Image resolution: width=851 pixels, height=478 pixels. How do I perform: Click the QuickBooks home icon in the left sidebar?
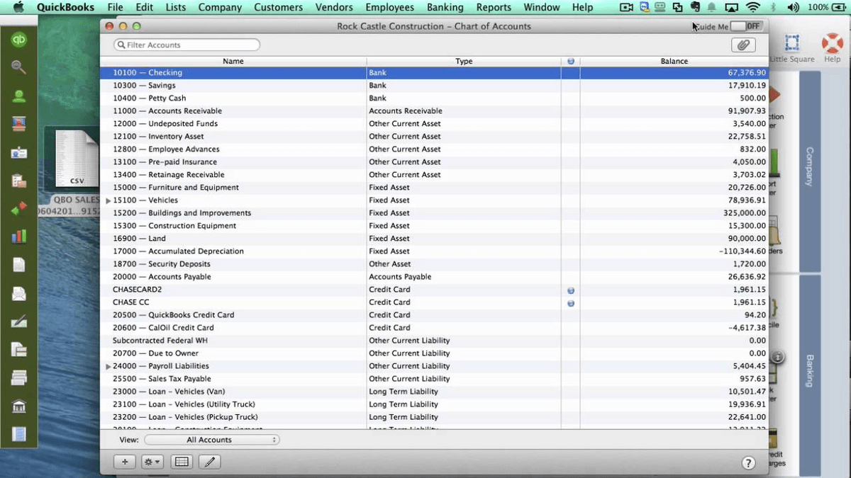(18, 39)
